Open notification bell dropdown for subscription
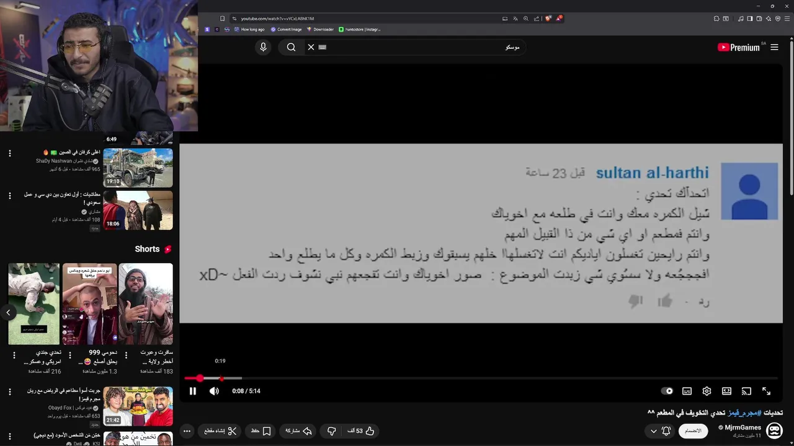The image size is (794, 446). (660, 431)
